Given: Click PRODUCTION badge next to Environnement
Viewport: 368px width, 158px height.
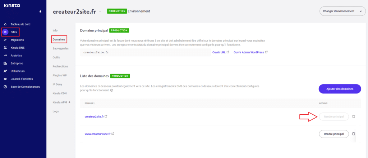Looking at the screenshot, I should point(117,11).
